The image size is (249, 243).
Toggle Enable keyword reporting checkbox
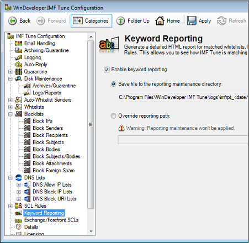click(x=107, y=70)
